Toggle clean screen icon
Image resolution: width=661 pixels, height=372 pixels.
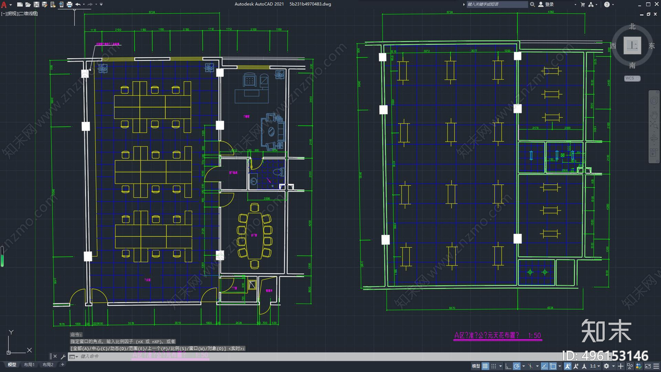pyautogui.click(x=648, y=366)
